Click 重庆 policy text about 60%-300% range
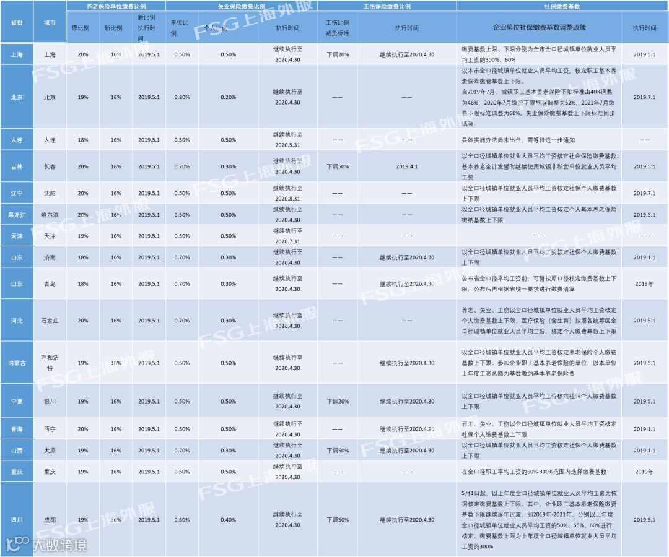The image size is (669, 557). pyautogui.click(x=534, y=472)
